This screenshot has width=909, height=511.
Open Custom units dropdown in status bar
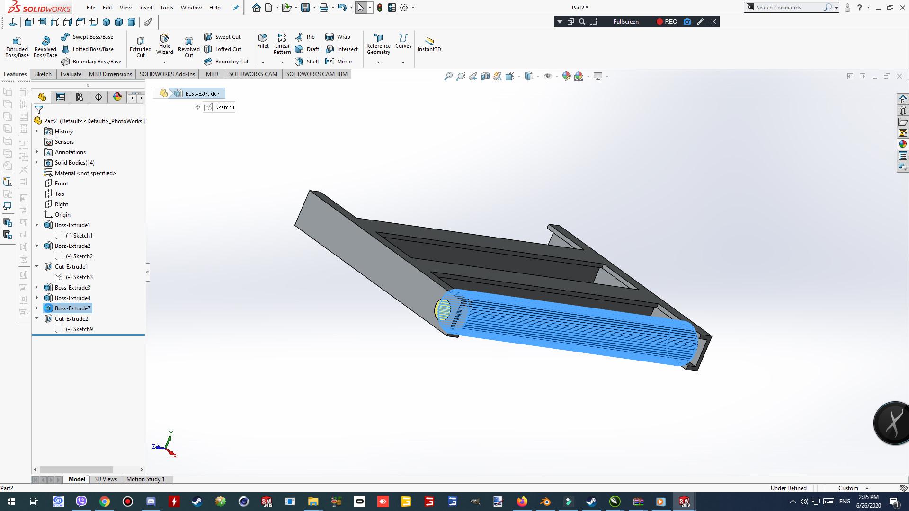click(x=853, y=488)
